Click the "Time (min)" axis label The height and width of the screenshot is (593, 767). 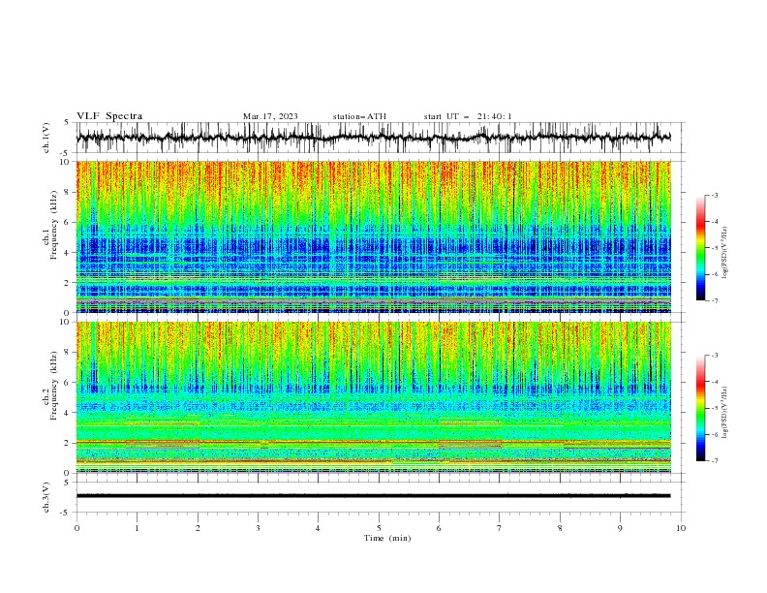point(387,538)
